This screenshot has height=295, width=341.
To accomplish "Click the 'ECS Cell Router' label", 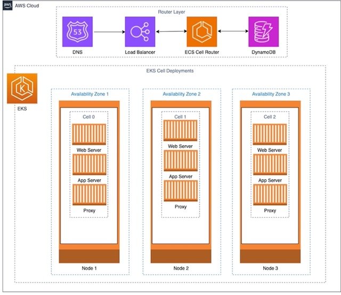I will click(202, 52).
